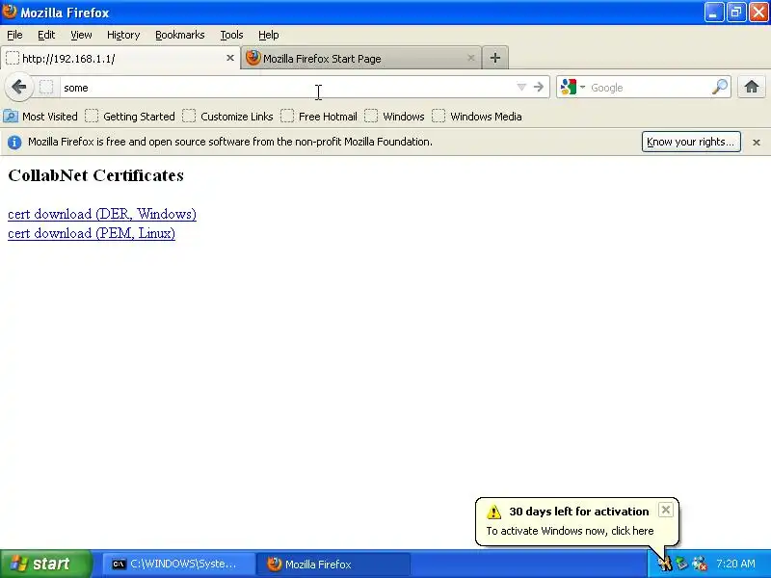Click the 7:20 AM system clock

point(735,564)
